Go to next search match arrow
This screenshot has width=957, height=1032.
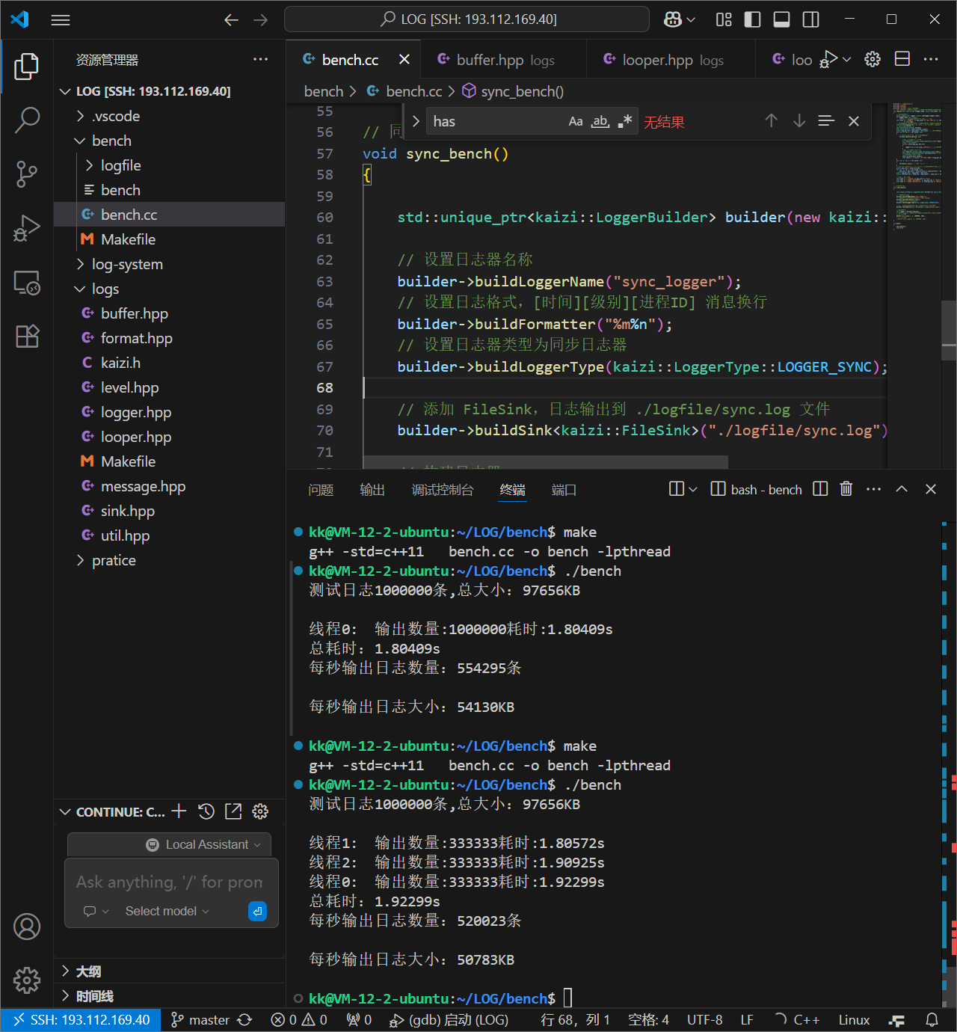(x=799, y=120)
